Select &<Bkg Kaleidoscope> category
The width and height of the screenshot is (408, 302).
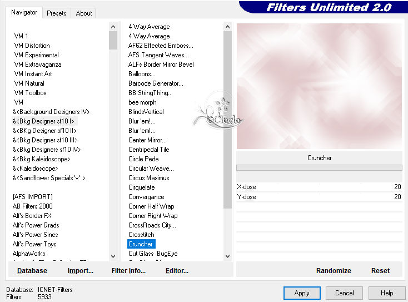[41, 159]
